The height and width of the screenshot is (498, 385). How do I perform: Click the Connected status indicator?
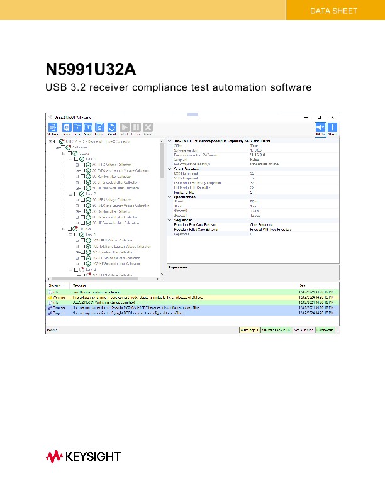click(x=325, y=330)
